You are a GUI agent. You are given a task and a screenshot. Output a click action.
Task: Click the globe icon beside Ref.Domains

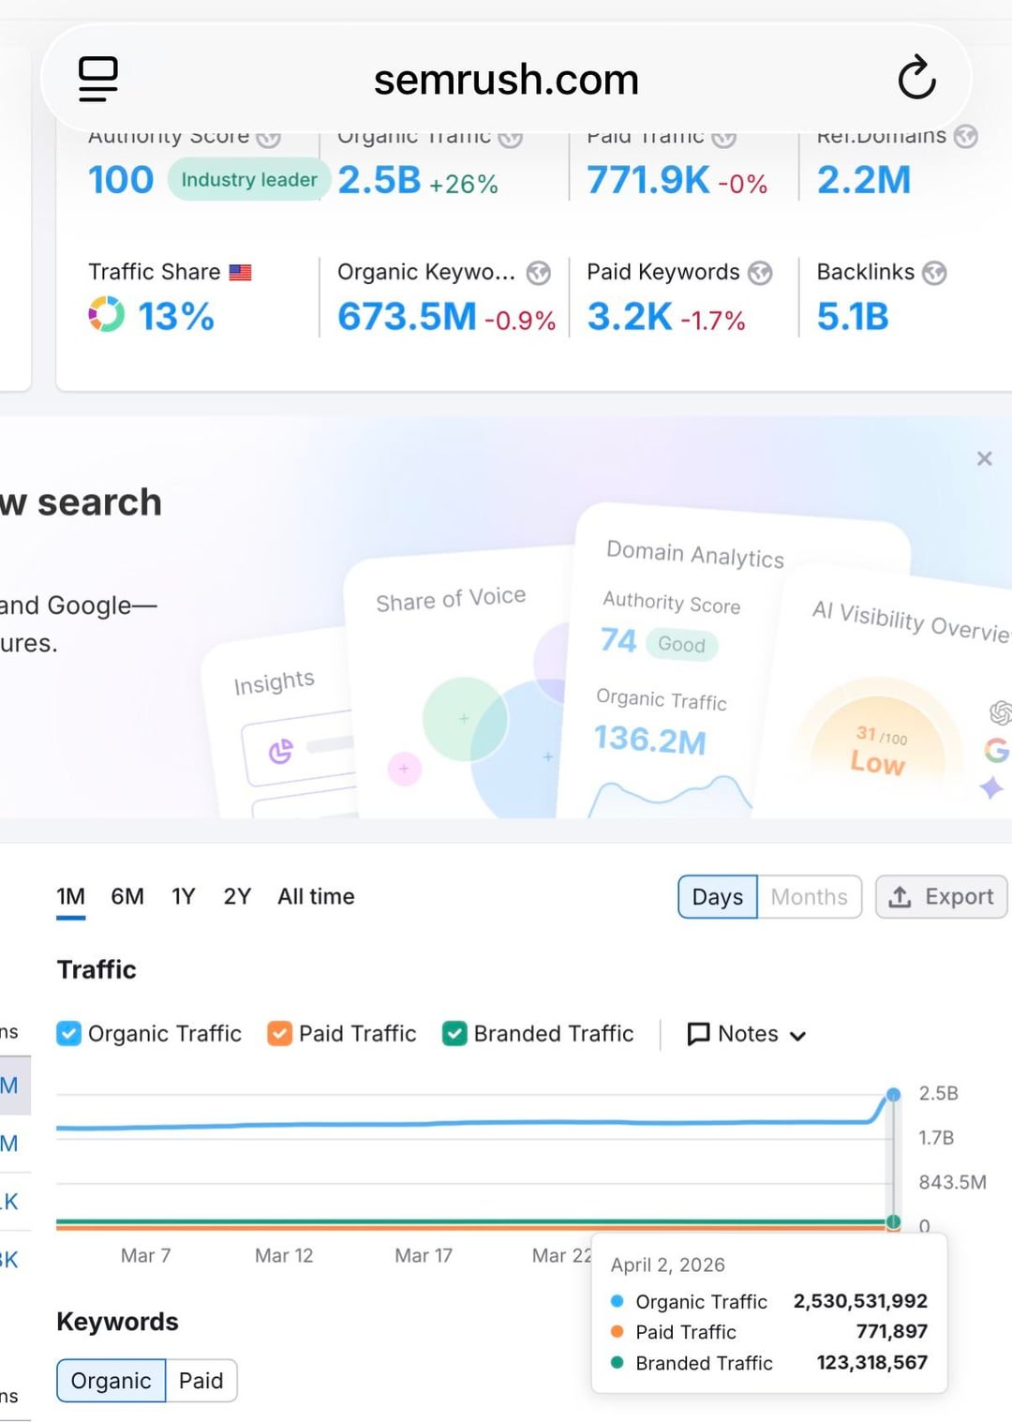(x=965, y=137)
